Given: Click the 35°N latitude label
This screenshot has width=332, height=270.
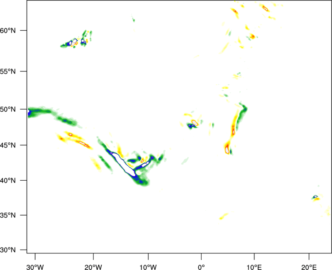Looking at the screenshot, I should (x=8, y=215).
